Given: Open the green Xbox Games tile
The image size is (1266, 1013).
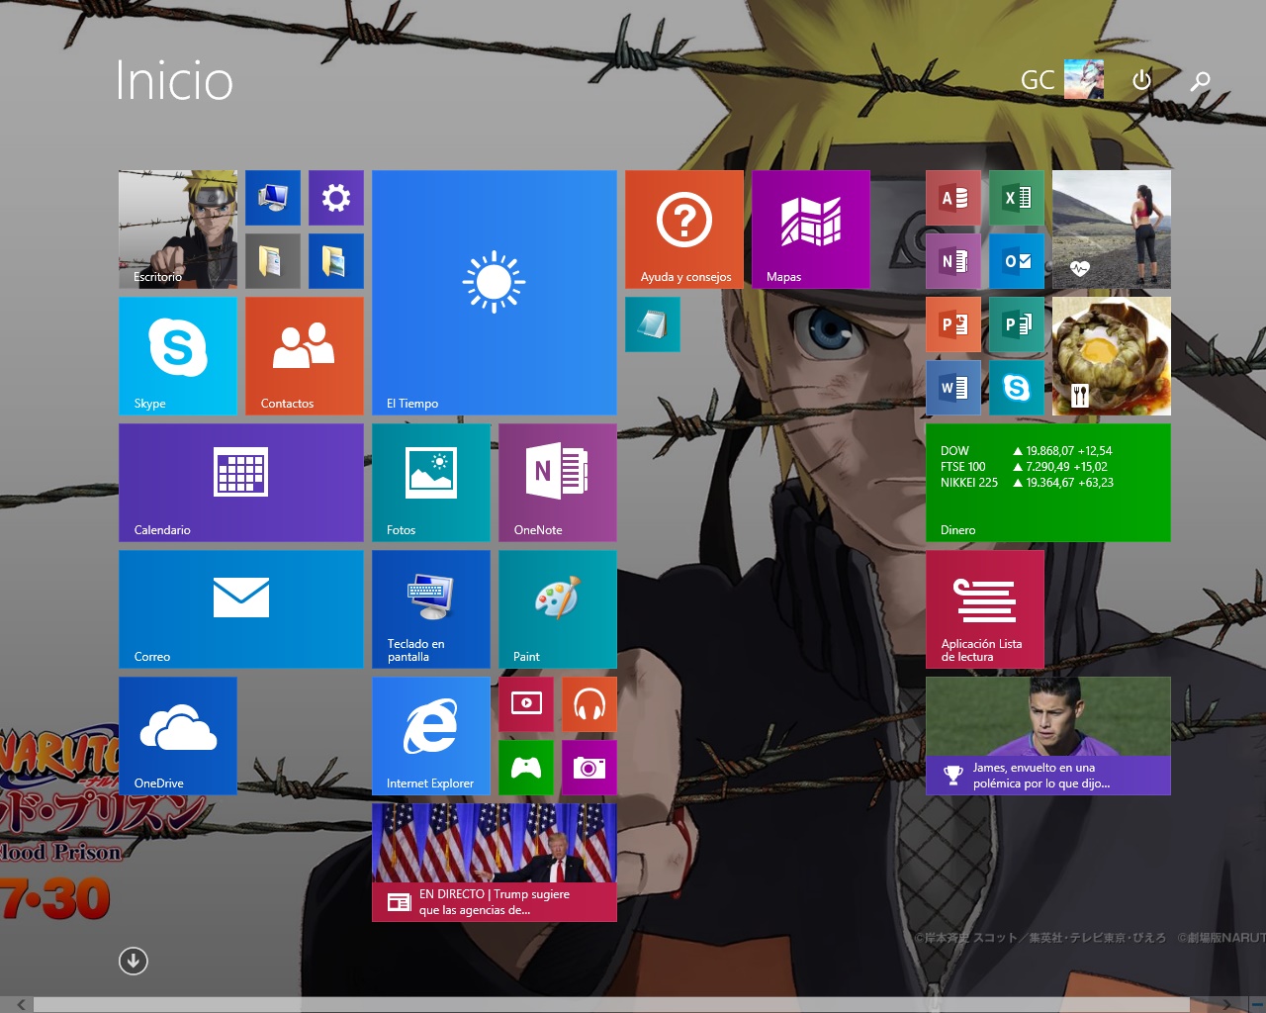Looking at the screenshot, I should point(525,767).
